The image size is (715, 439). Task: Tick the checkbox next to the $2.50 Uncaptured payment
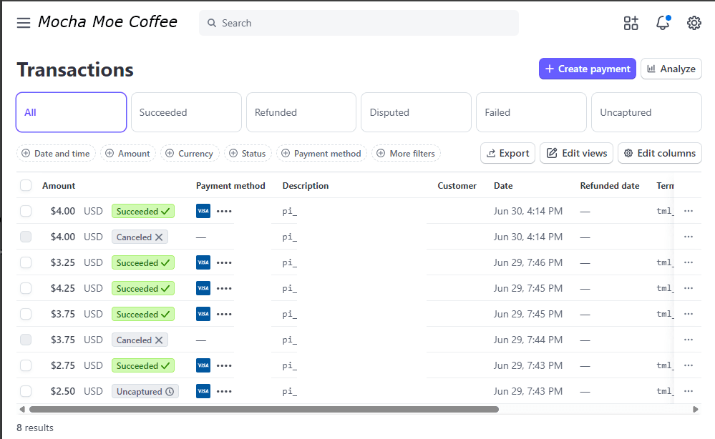pyautogui.click(x=26, y=391)
